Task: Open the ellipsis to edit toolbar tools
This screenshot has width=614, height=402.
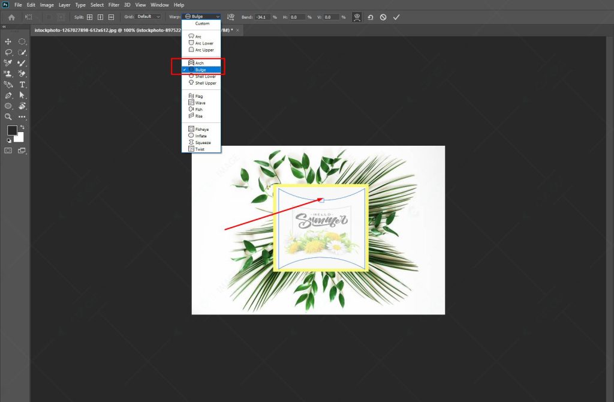Action: (x=22, y=116)
